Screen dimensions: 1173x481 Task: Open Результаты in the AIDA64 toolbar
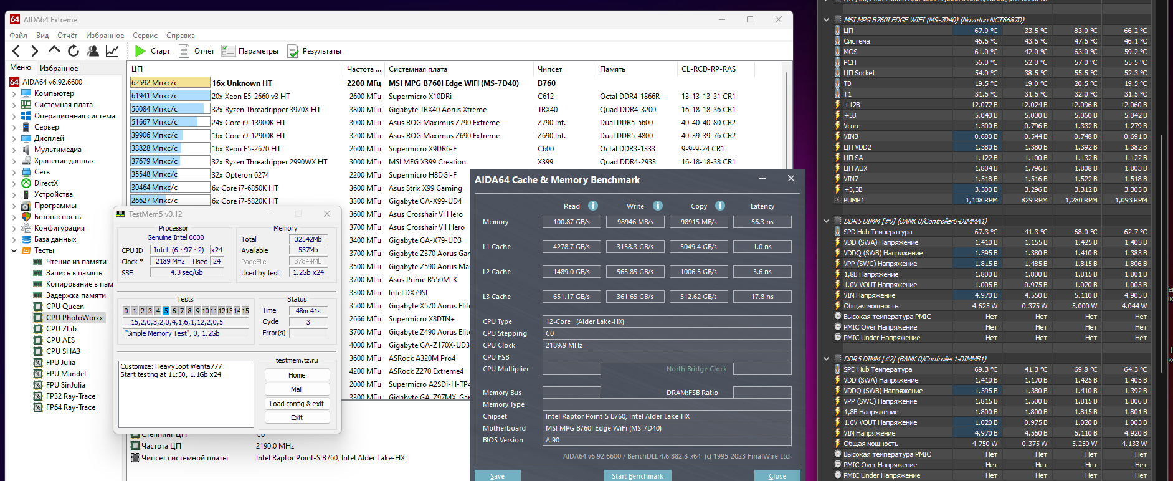coord(315,51)
